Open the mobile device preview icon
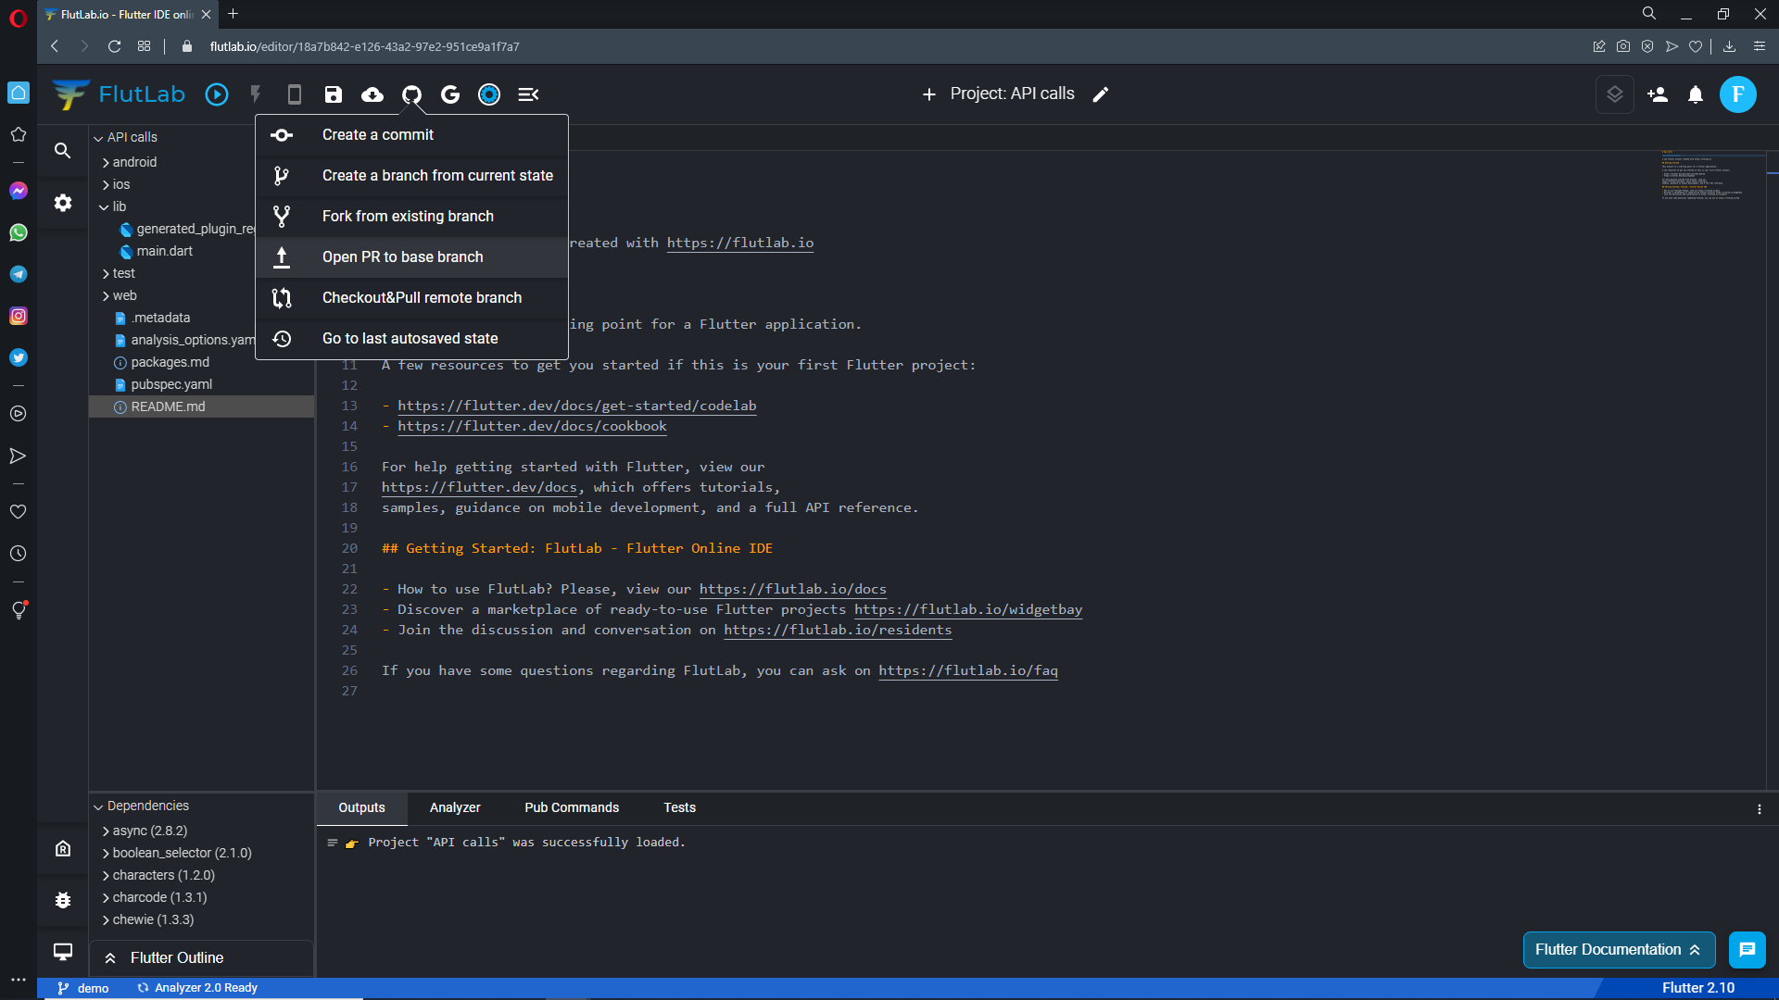Image resolution: width=1779 pixels, height=1000 pixels. (295, 94)
